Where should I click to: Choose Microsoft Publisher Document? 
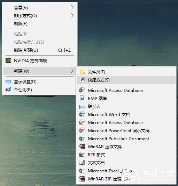pyautogui.click(x=126, y=138)
